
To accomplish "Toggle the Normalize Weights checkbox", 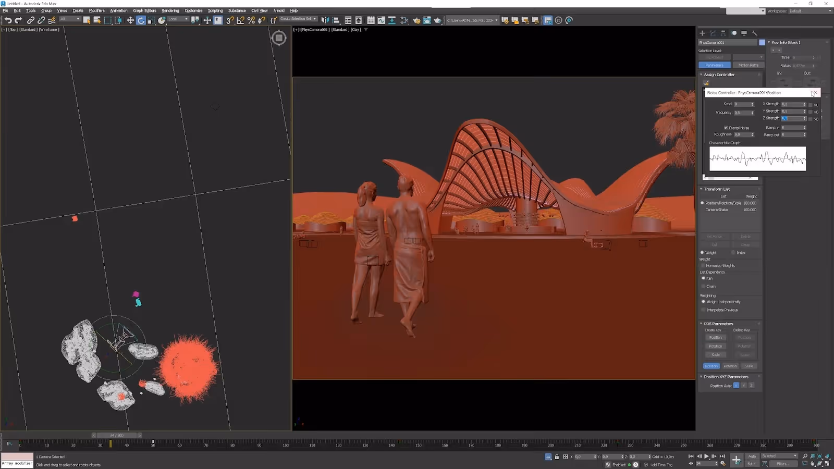I will [x=703, y=266].
